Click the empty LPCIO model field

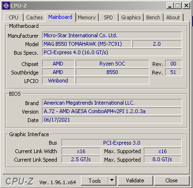113,81
